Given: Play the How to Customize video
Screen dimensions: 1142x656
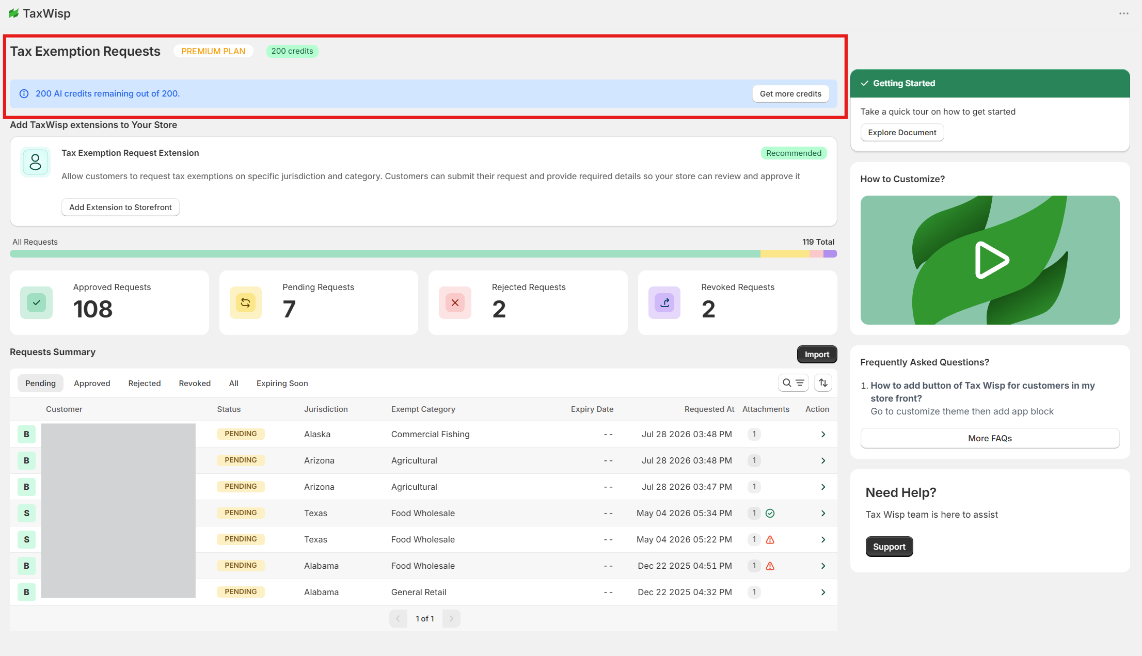Looking at the screenshot, I should [992, 260].
